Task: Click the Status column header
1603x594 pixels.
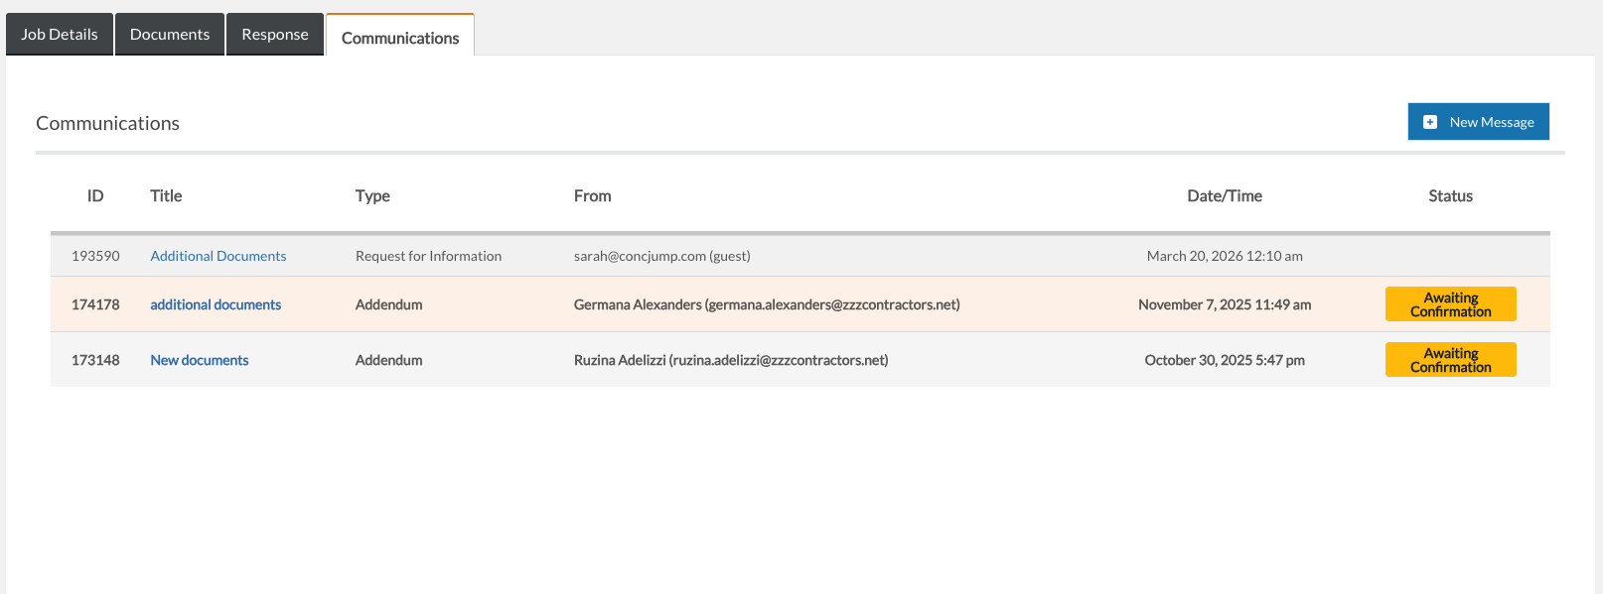Action: (1450, 196)
